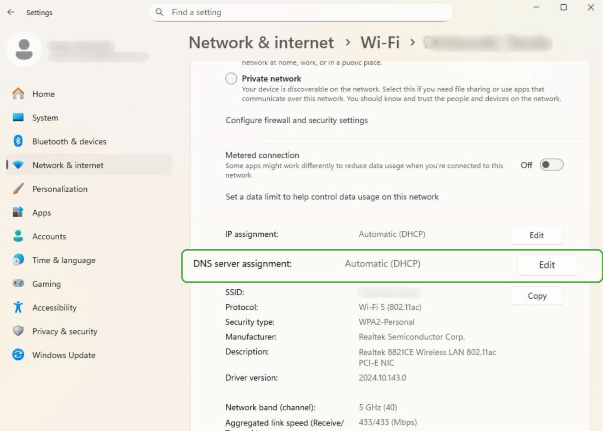Viewport: 603px width, 431px height.
Task: Set a data limit for this network
Action: [x=332, y=197]
